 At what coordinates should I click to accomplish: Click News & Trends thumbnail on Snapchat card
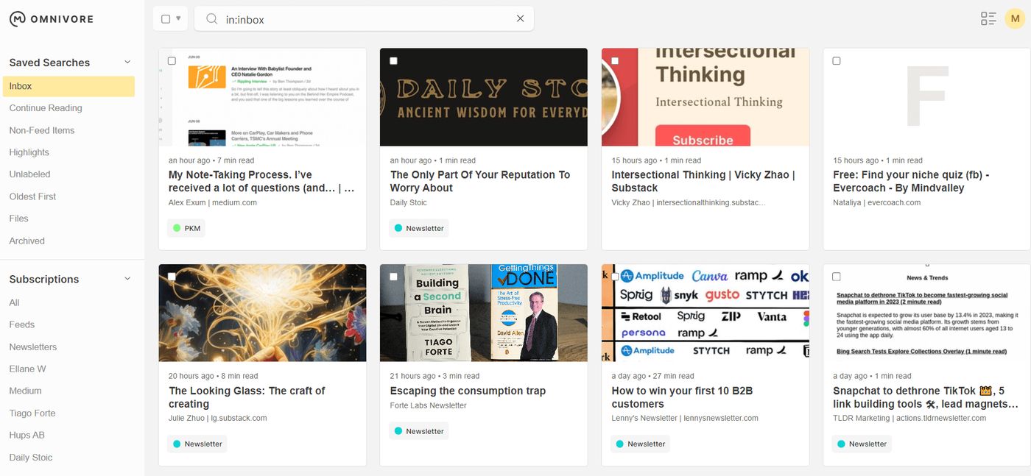[x=926, y=313]
